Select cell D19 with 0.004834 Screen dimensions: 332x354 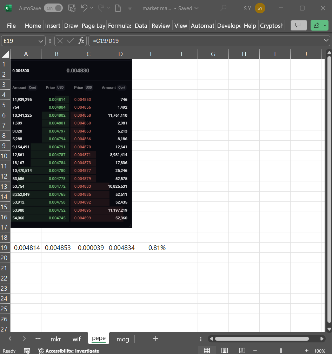click(121, 248)
